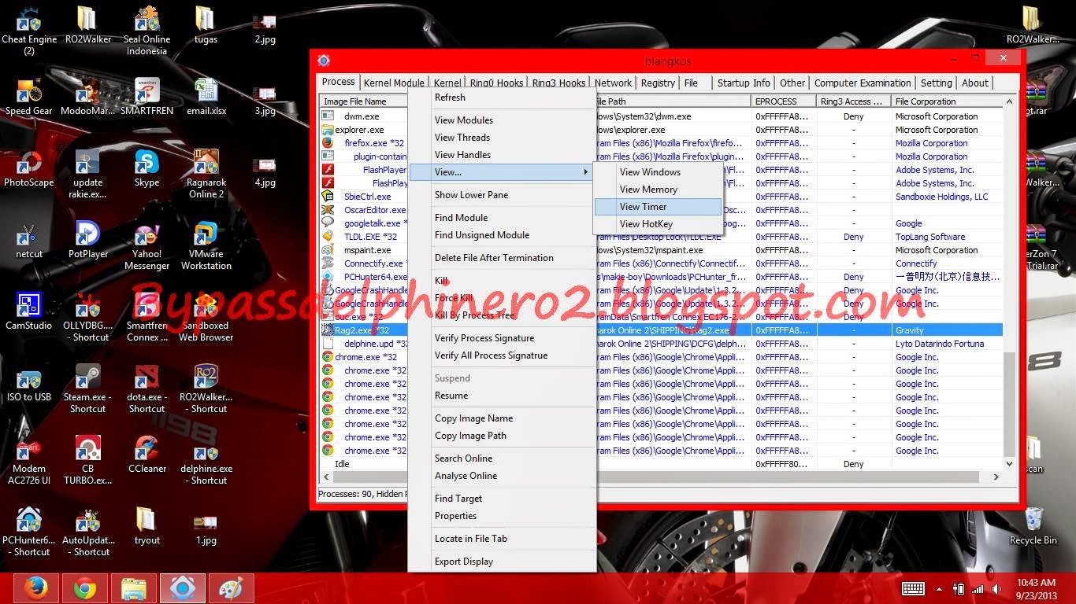The image size is (1076, 604).
Task: Switch to the Registry tab
Action: point(658,83)
